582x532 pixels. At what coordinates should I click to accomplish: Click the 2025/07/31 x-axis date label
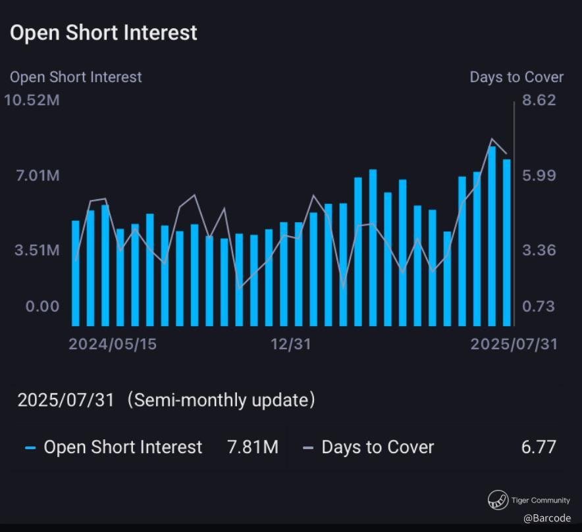(x=514, y=344)
